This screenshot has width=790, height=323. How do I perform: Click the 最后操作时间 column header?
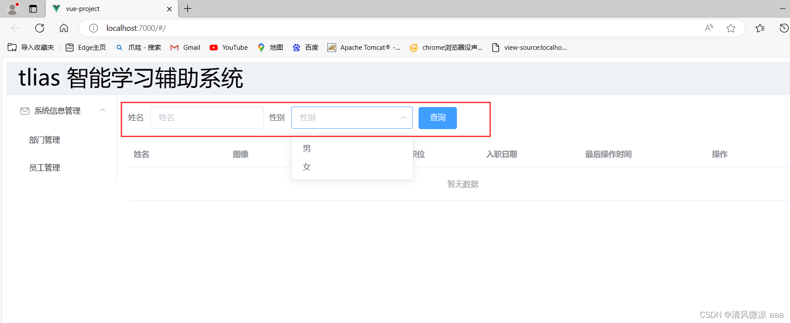pos(608,154)
